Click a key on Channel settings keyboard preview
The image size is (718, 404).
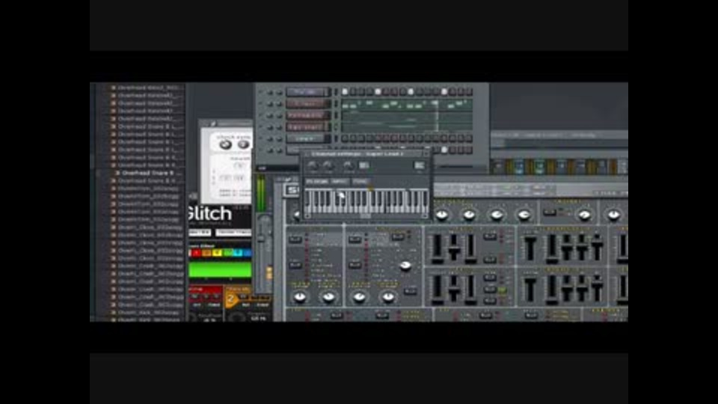pyautogui.click(x=366, y=201)
